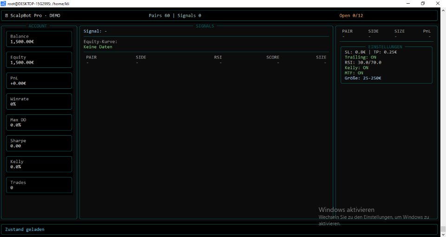Click the PAIR header in positions panel
Image resolution: width=446 pixels, height=237 pixels.
coord(348,31)
